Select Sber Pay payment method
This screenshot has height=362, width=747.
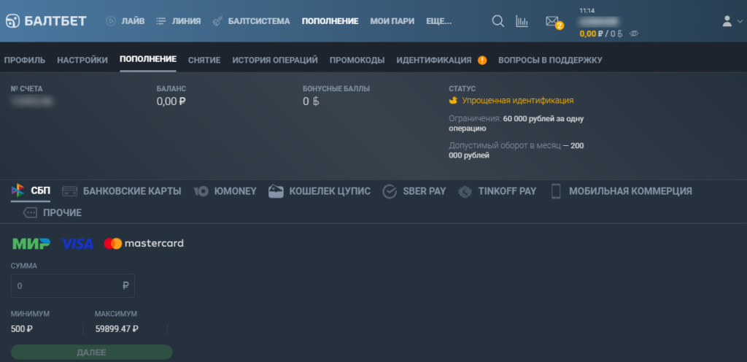pos(424,191)
